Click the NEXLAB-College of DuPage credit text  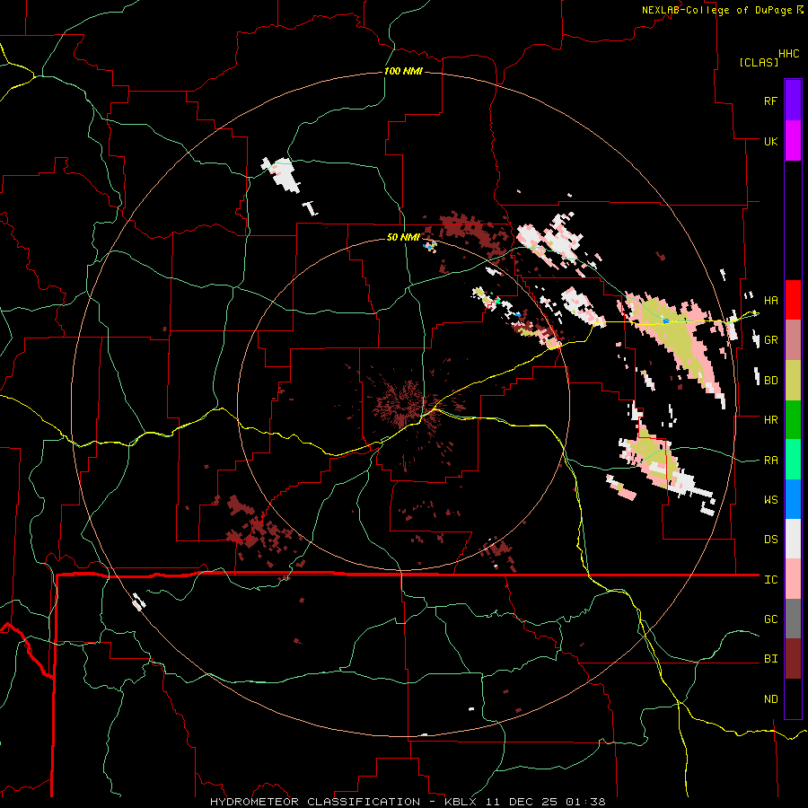click(x=716, y=10)
